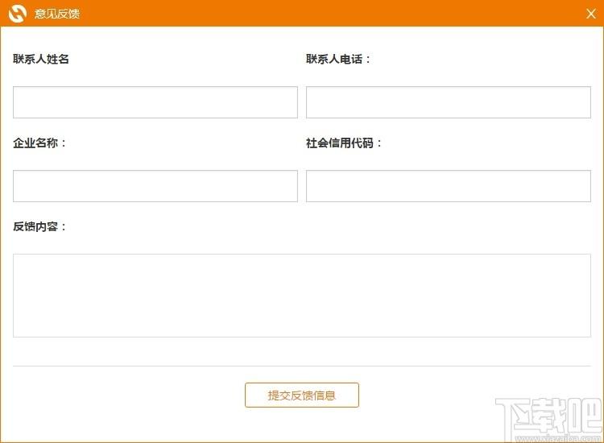Click the 联系人姓名 label
The image size is (604, 443).
(41, 59)
